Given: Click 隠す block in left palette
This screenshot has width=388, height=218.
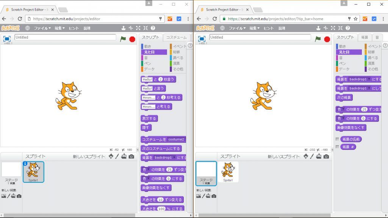Looking at the screenshot, I should 146,128.
